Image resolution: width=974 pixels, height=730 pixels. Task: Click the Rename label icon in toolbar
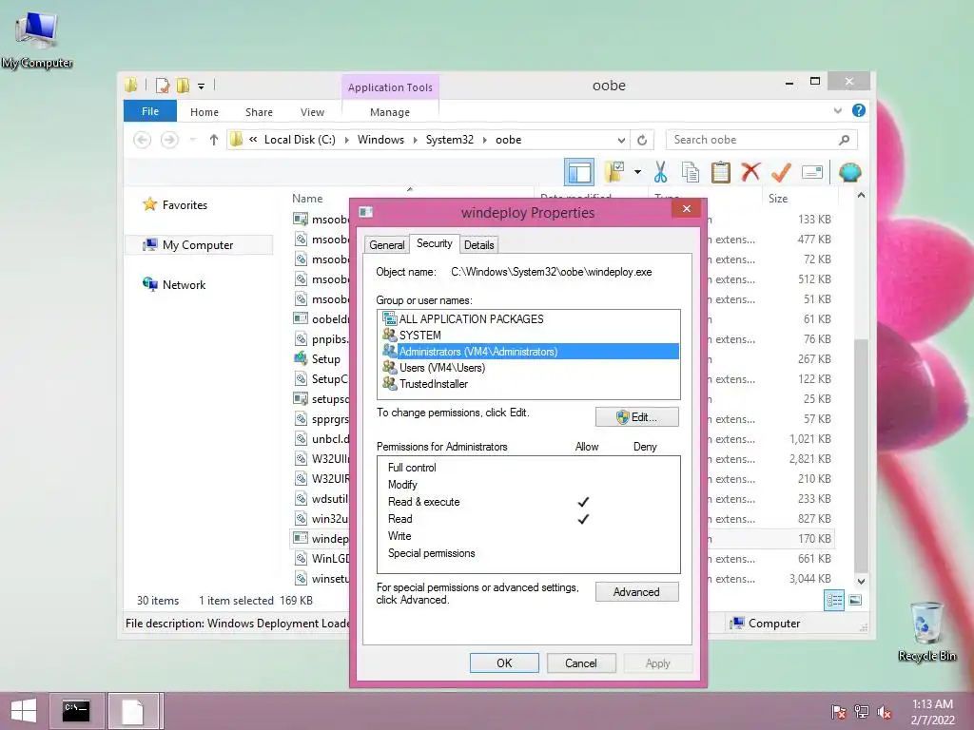[x=812, y=172]
